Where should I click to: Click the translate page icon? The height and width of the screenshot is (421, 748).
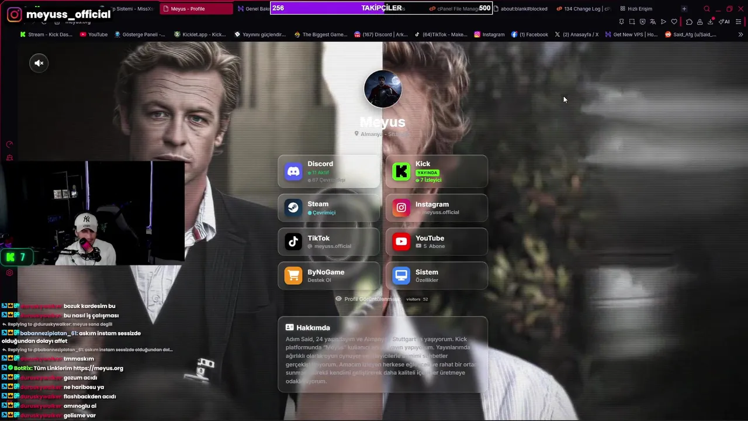click(653, 22)
